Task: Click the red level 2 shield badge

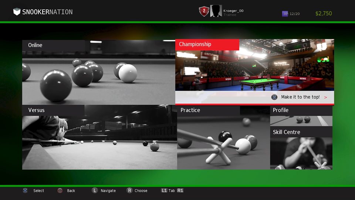Action: (x=203, y=11)
